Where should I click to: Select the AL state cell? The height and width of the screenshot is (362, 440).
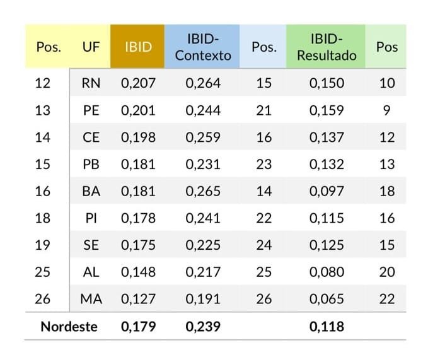tap(91, 272)
